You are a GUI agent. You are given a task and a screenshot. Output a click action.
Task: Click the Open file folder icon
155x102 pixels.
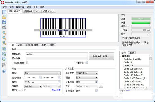[x=4, y=17]
